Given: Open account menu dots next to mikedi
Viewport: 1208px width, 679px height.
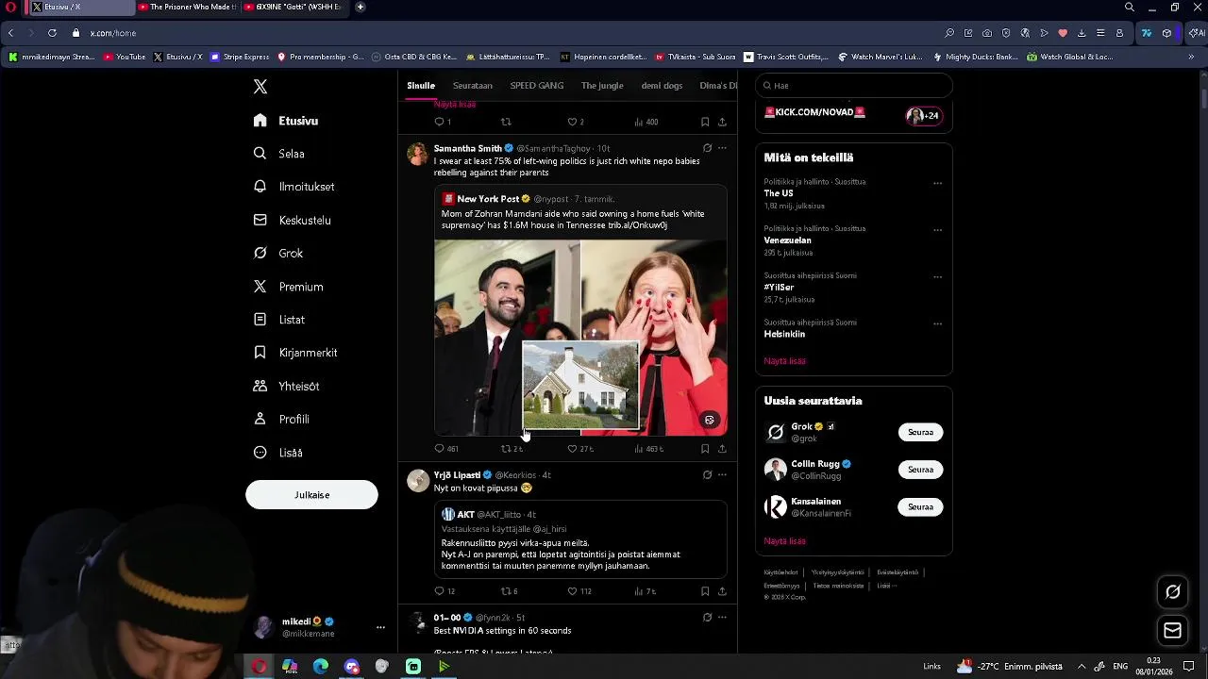Looking at the screenshot, I should (380, 627).
